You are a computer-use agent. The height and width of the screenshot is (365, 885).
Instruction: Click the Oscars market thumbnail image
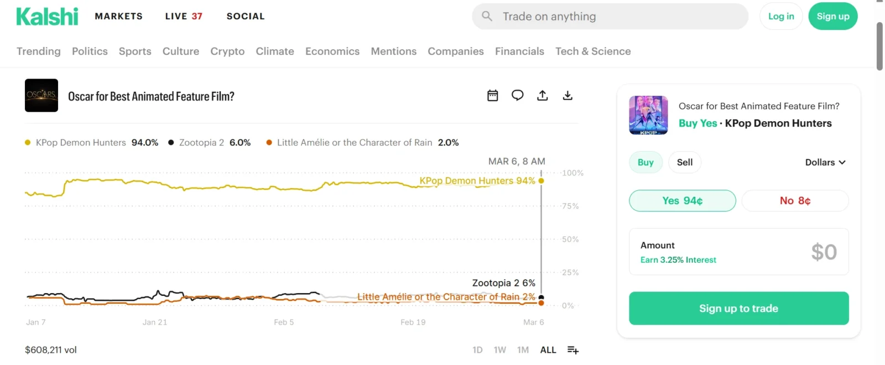41,96
